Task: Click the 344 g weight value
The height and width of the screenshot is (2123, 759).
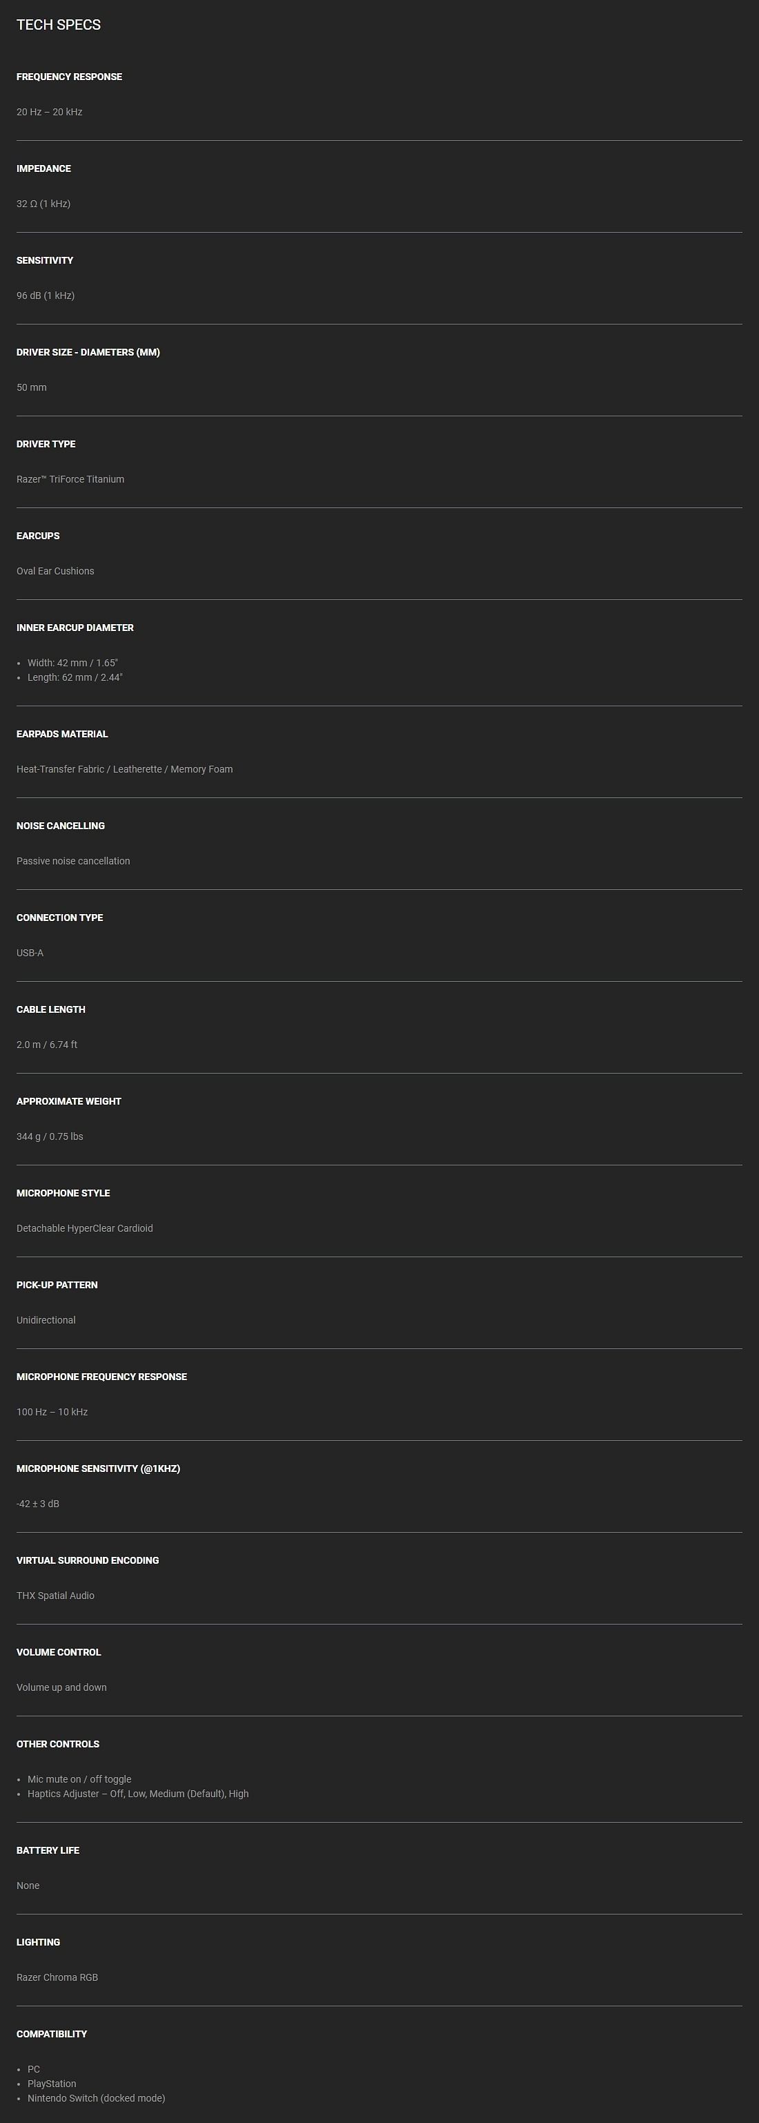Action: coord(50,1136)
